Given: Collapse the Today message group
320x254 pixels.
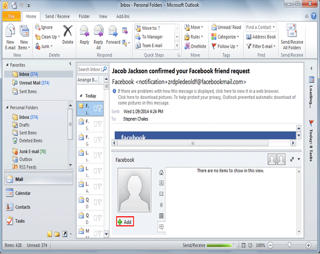Looking at the screenshot, I should click(81, 96).
